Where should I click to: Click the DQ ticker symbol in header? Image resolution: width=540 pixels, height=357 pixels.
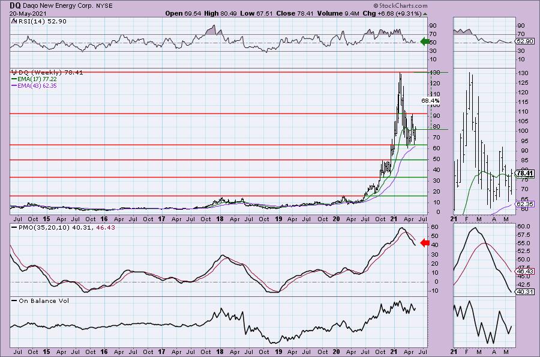pos(15,5)
